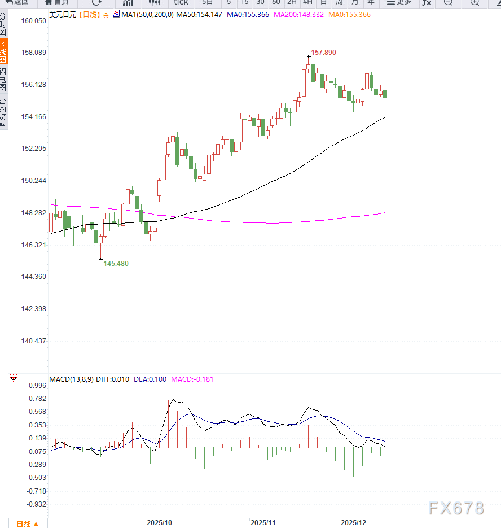
Task: Select the K线图 side tab
Action: tap(3, 51)
